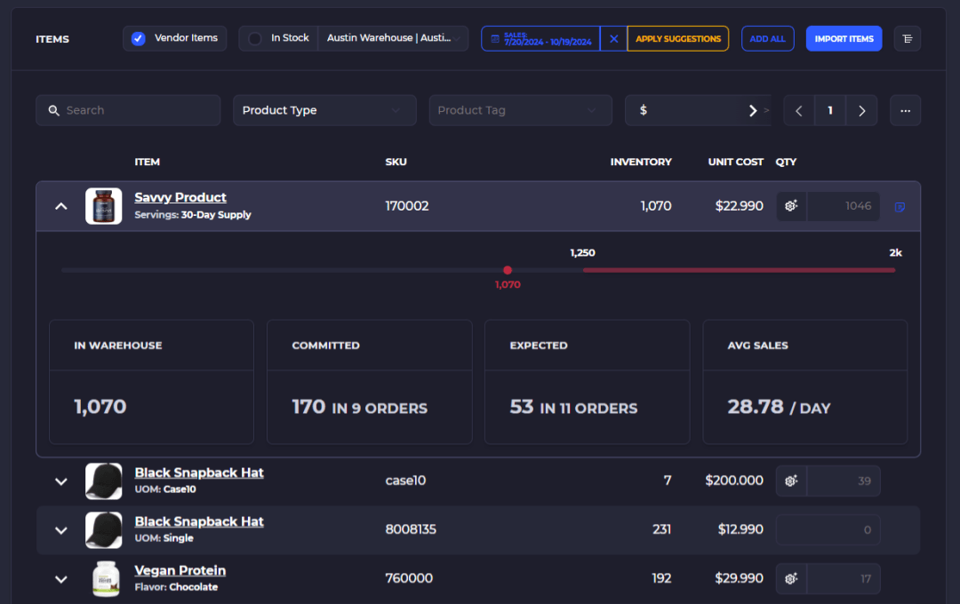Click the Committed 170 in 9 orders card
This screenshot has width=960, height=604.
(x=369, y=382)
